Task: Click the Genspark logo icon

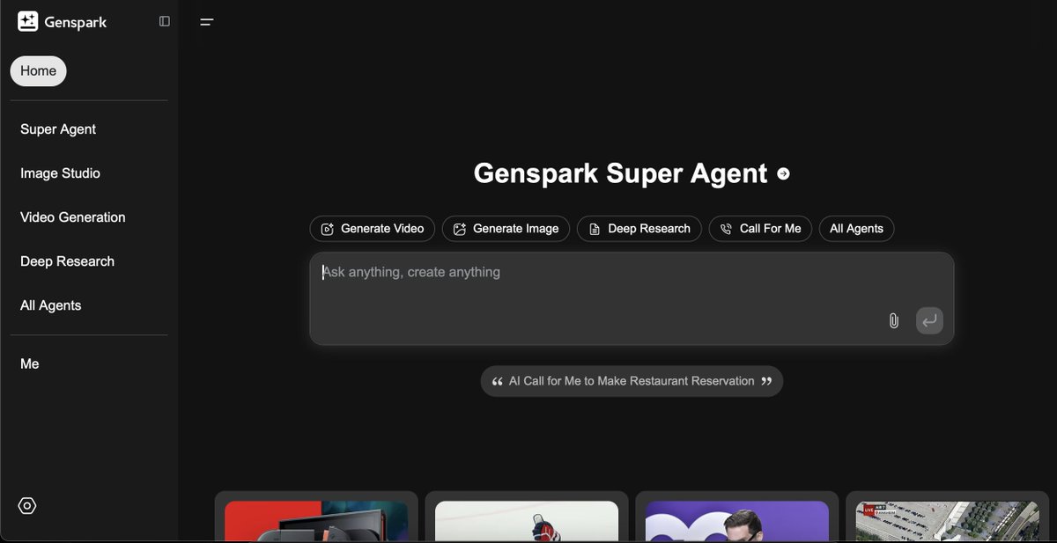Action: pyautogui.click(x=27, y=22)
